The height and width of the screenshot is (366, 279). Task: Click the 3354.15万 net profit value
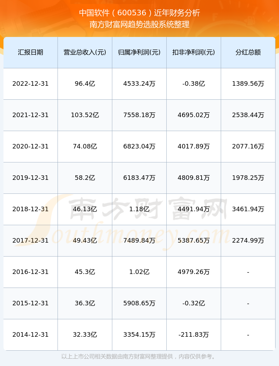[x=139, y=335]
